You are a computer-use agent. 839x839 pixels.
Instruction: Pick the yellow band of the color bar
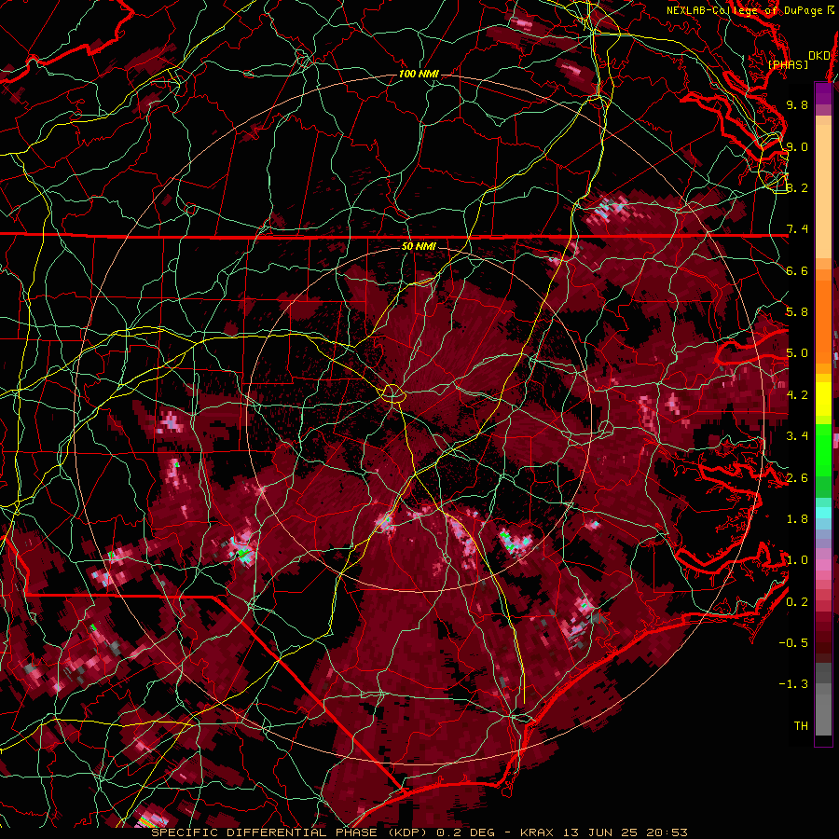[x=823, y=399]
